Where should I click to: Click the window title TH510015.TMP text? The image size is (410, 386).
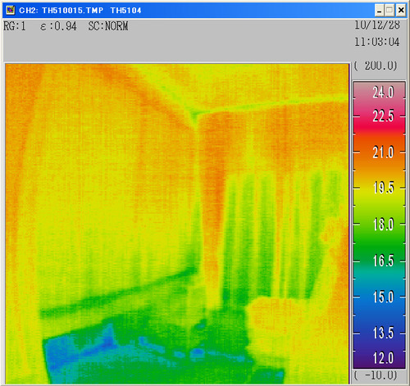(73, 11)
